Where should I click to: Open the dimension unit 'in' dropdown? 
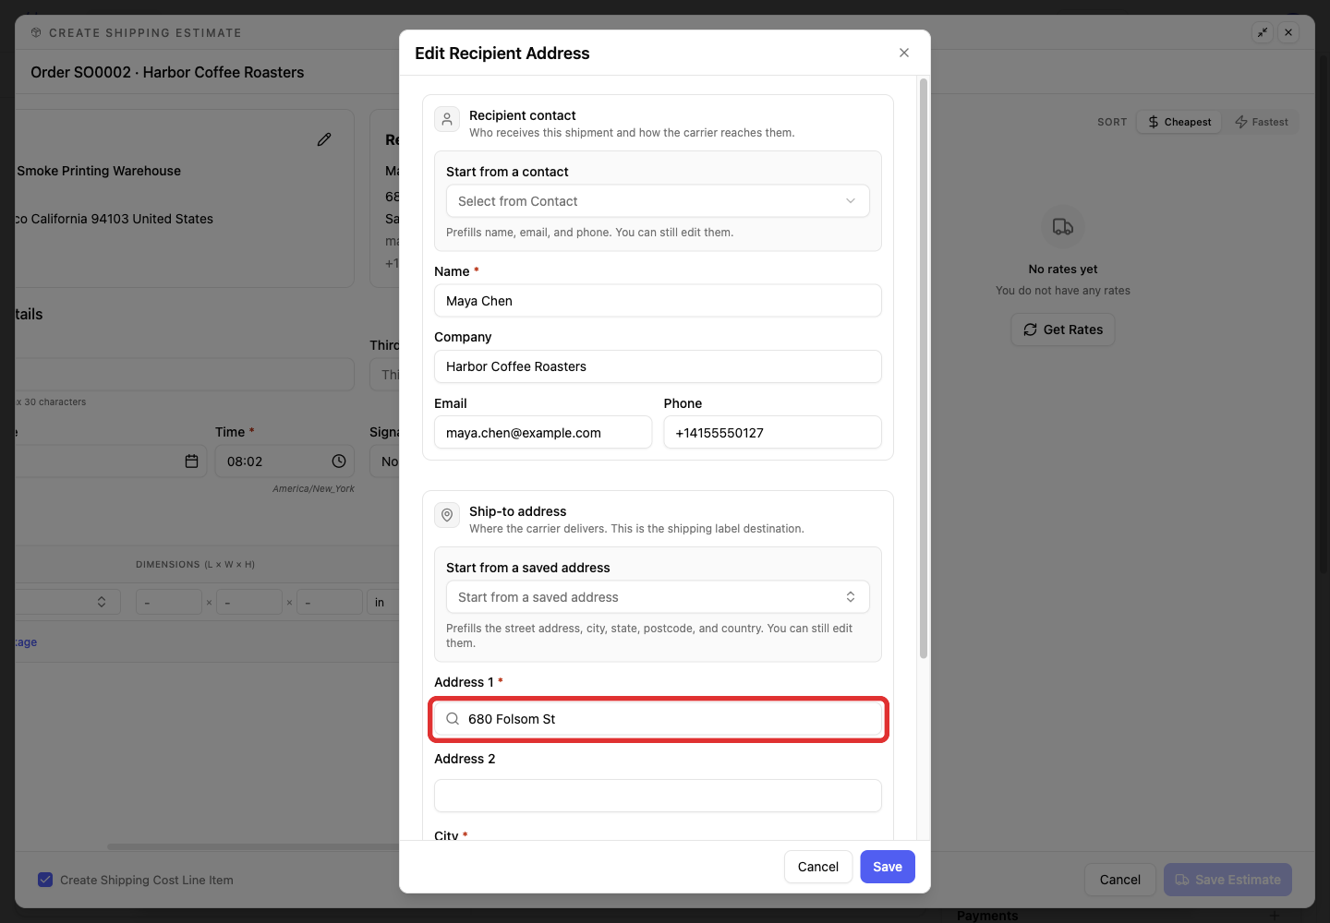coord(383,602)
